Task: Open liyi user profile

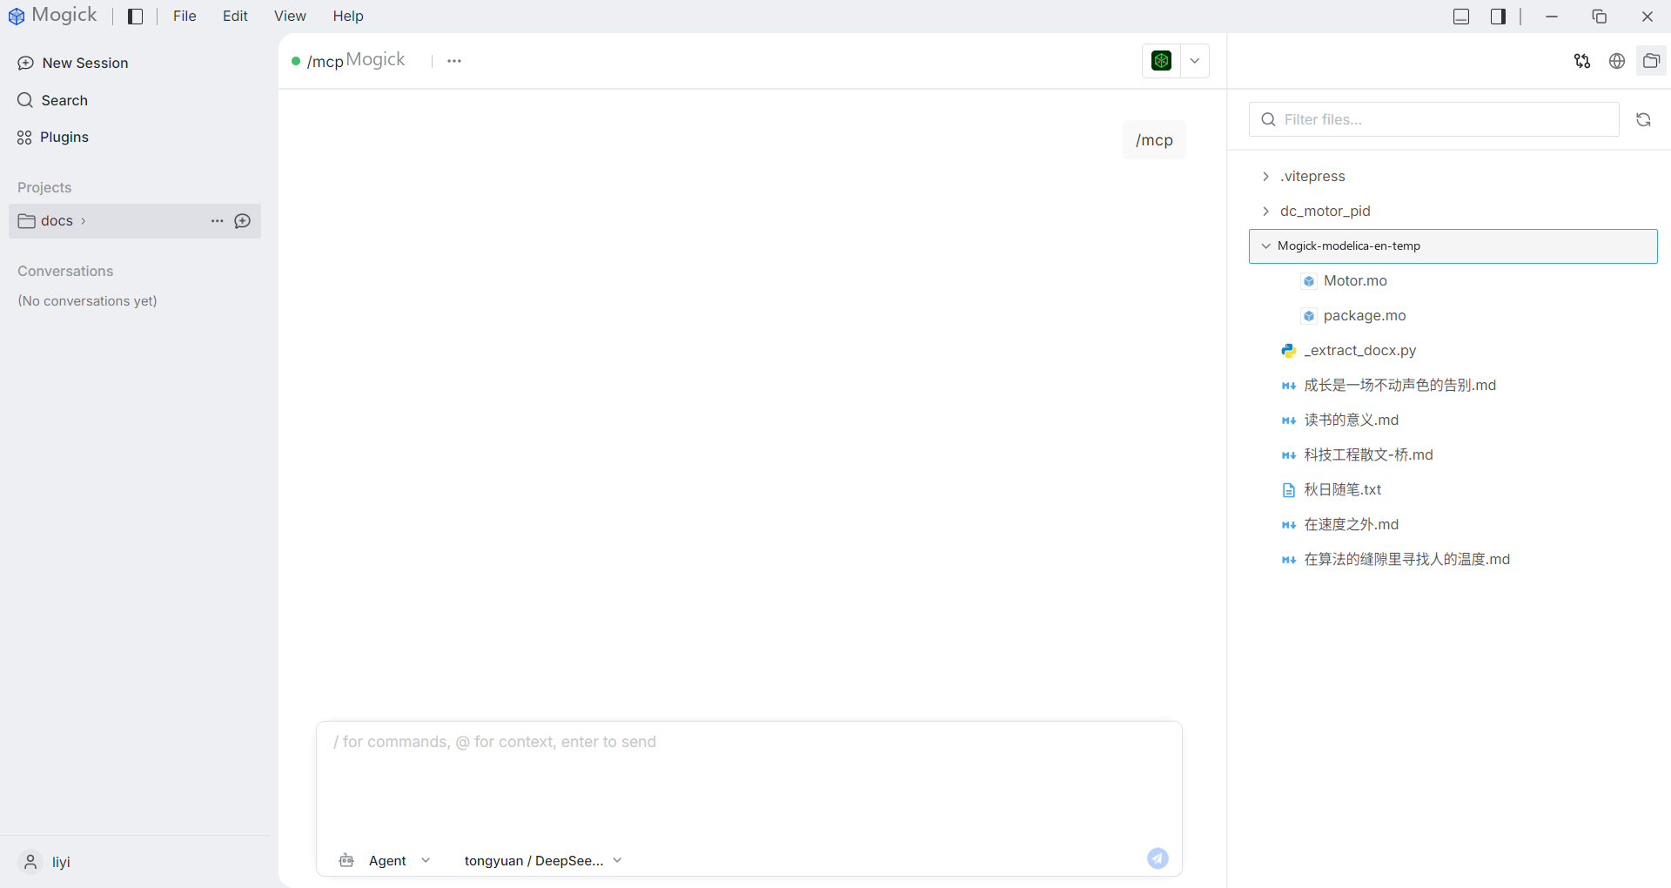Action: (x=45, y=862)
